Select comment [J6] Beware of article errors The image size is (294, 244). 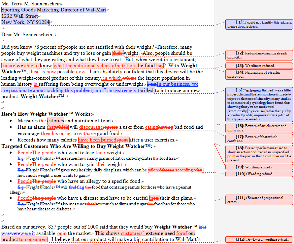(259, 128)
